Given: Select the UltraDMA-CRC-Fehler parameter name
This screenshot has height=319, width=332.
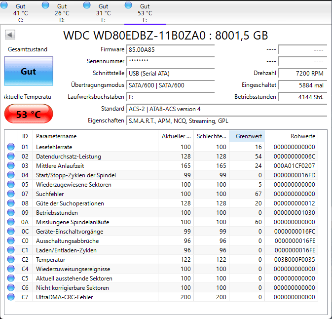Looking at the screenshot, I should pyautogui.click(x=64, y=297).
